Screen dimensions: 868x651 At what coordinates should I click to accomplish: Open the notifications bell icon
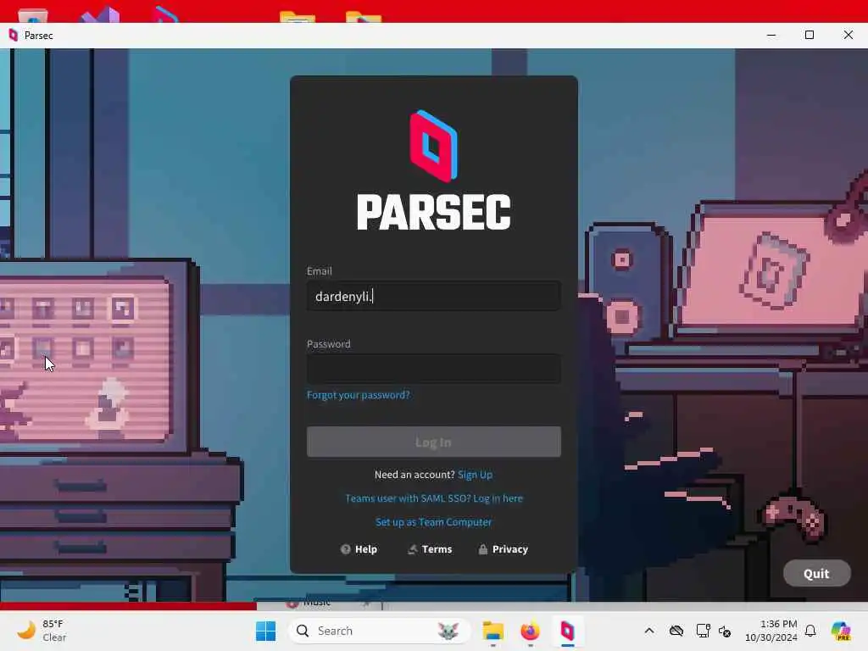tap(810, 631)
